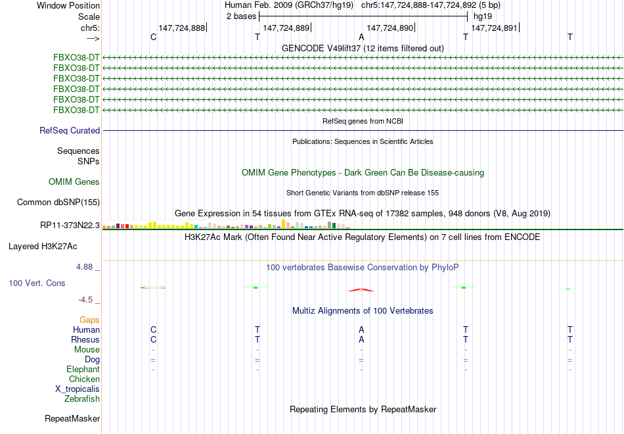Click the Rhesus C base in alignment
This screenshot has height=434, width=624.
coord(153,339)
